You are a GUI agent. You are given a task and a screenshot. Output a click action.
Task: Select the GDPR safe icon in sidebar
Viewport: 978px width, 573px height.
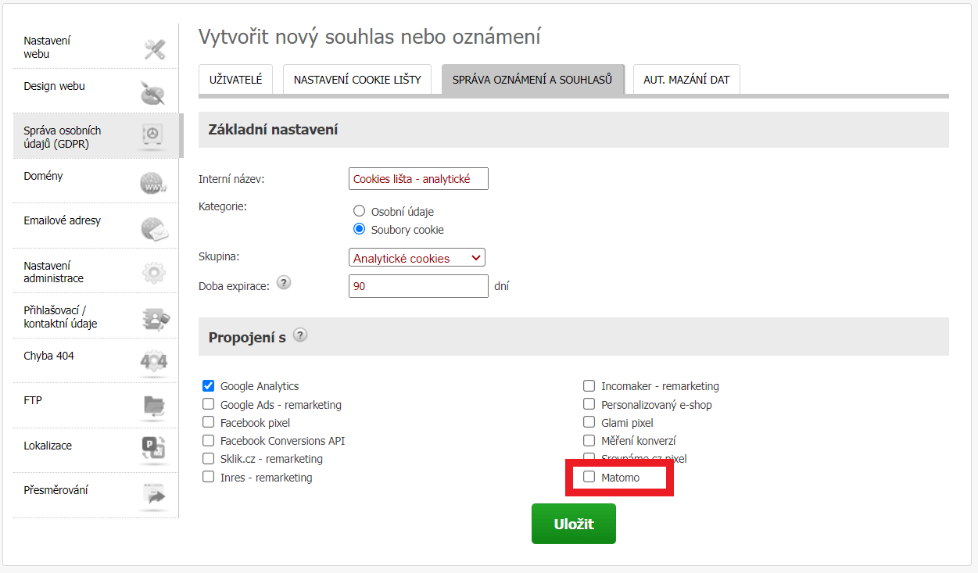click(x=152, y=135)
